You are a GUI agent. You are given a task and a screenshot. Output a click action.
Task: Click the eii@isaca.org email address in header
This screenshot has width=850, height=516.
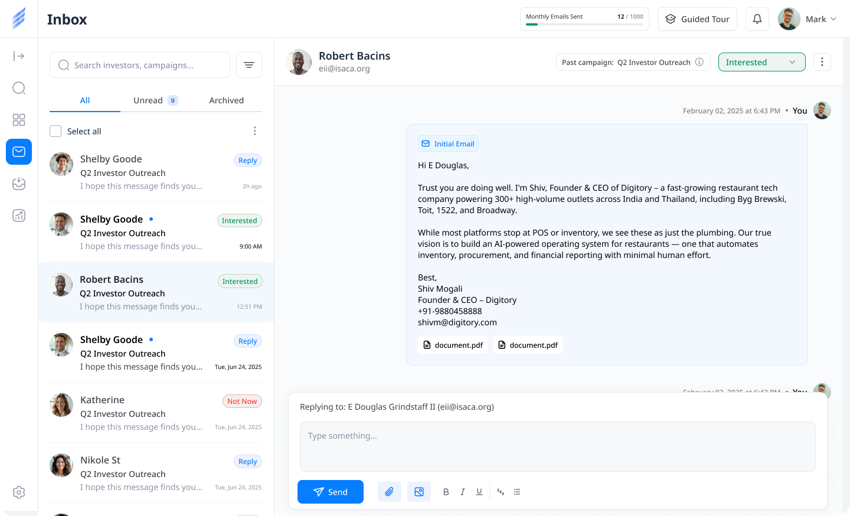[344, 68]
